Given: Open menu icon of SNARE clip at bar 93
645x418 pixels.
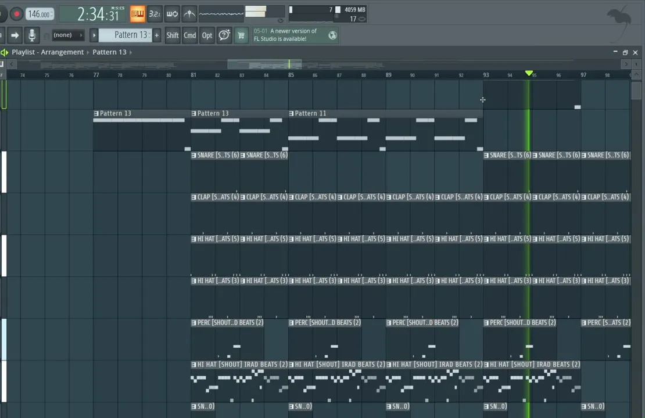Looking at the screenshot, I should coord(486,156).
